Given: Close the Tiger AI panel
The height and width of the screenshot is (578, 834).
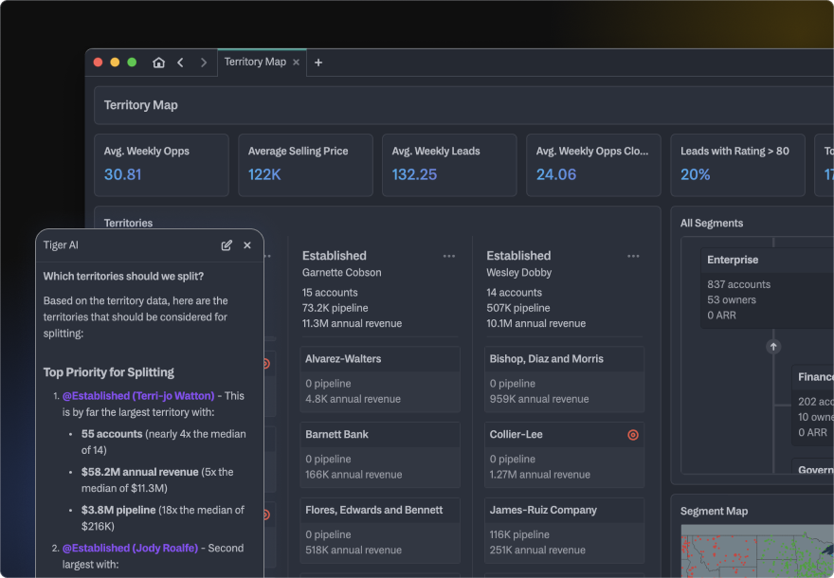Looking at the screenshot, I should 246,245.
